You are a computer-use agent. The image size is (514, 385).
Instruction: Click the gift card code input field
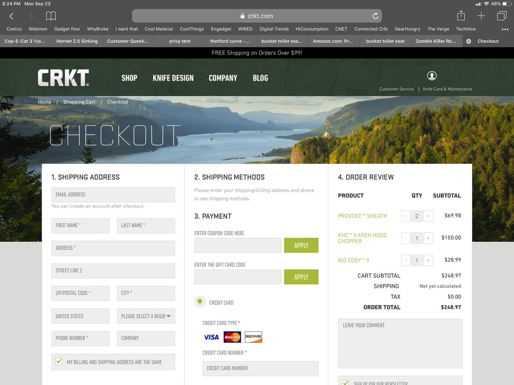pyautogui.click(x=238, y=277)
